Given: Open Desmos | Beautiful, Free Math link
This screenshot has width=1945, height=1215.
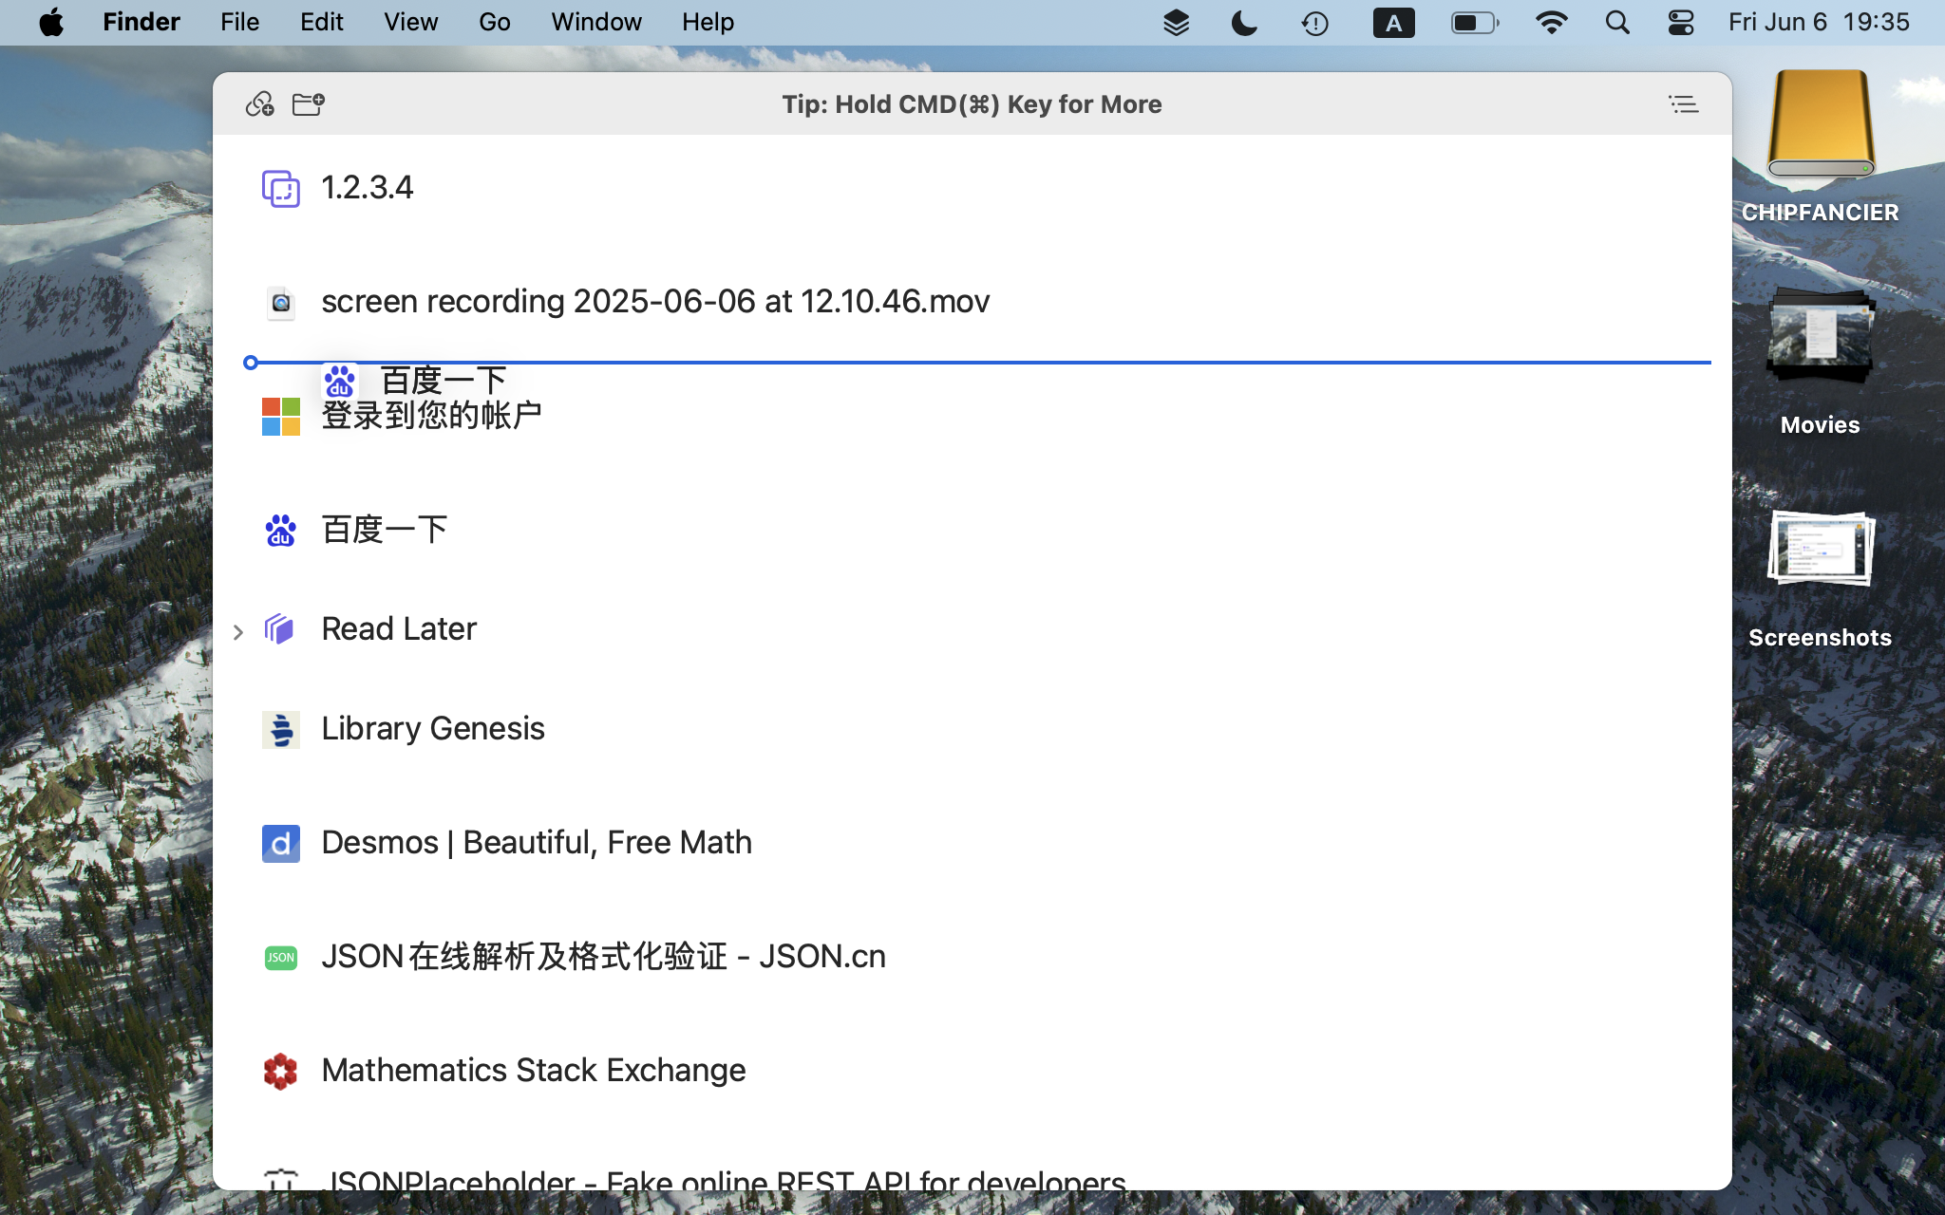Looking at the screenshot, I should click(537, 842).
